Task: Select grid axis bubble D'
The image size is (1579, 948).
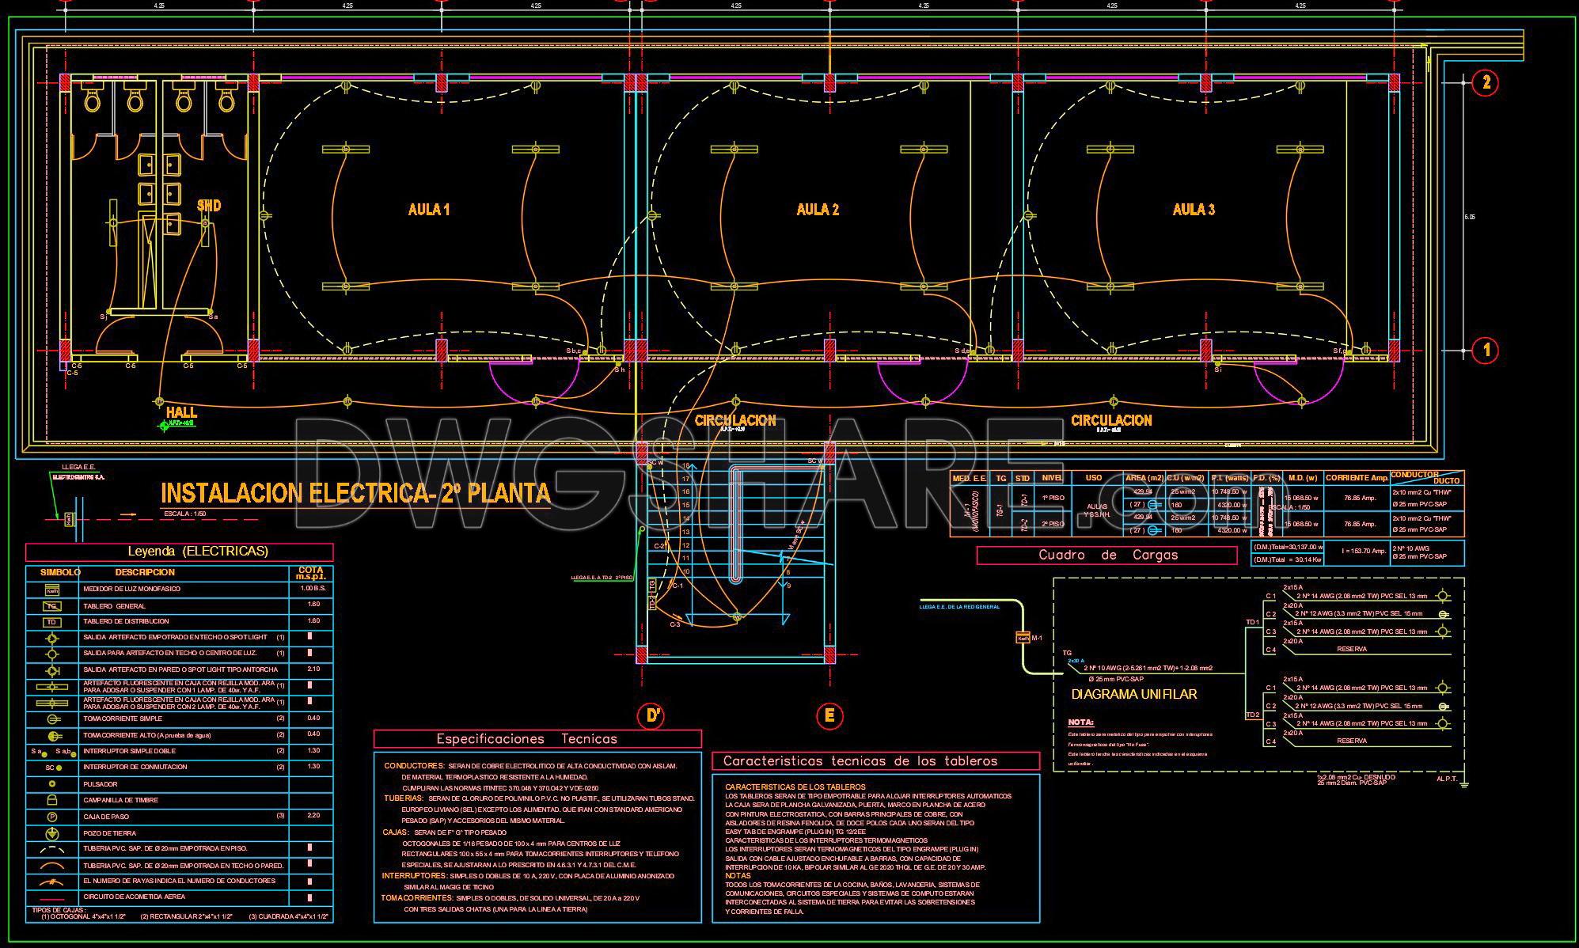Action: point(652,716)
